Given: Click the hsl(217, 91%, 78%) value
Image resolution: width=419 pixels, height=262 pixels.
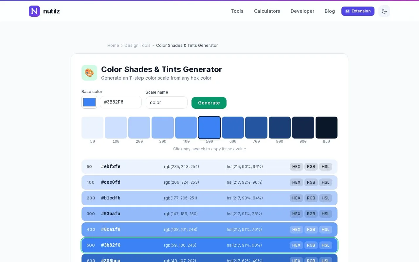Looking at the screenshot, I should pyautogui.click(x=244, y=214).
